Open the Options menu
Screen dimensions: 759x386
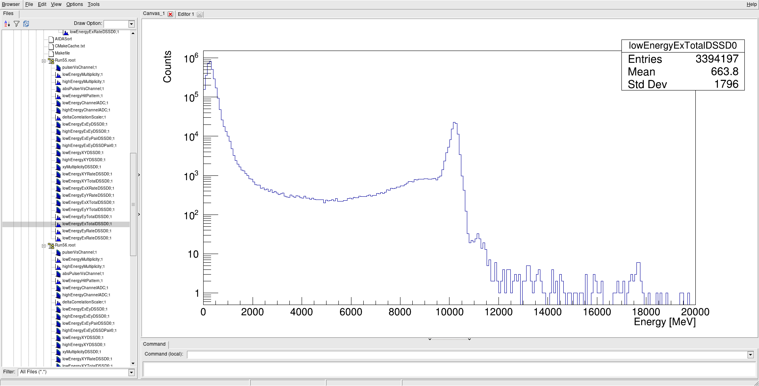[74, 4]
